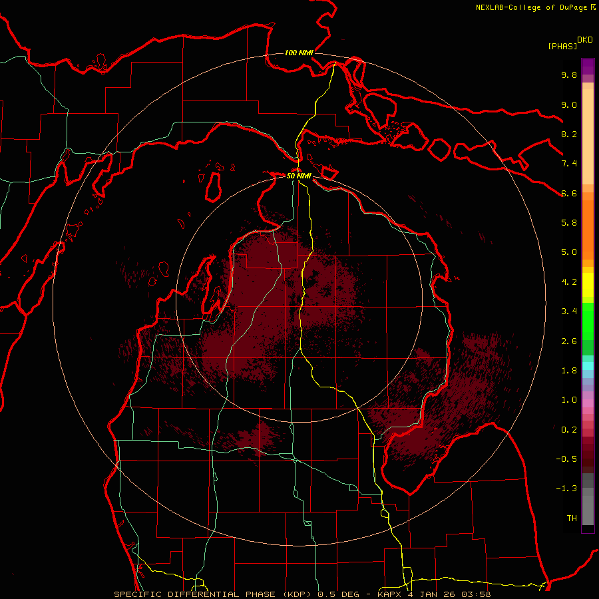Click the 100 NMI range ring label
The image size is (599, 599).
299,53
